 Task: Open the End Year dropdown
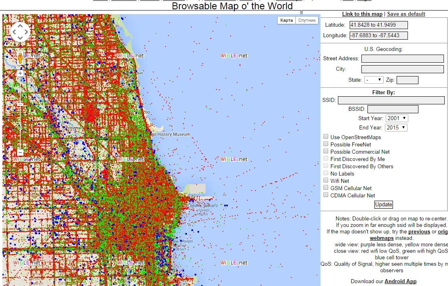(x=396, y=127)
